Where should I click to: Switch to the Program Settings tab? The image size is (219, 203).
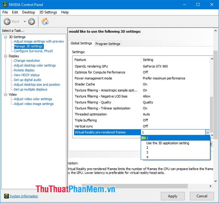(108, 44)
